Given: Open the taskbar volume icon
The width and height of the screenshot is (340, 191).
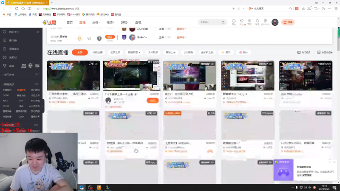Looking at the screenshot, I should pyautogui.click(x=305, y=188).
